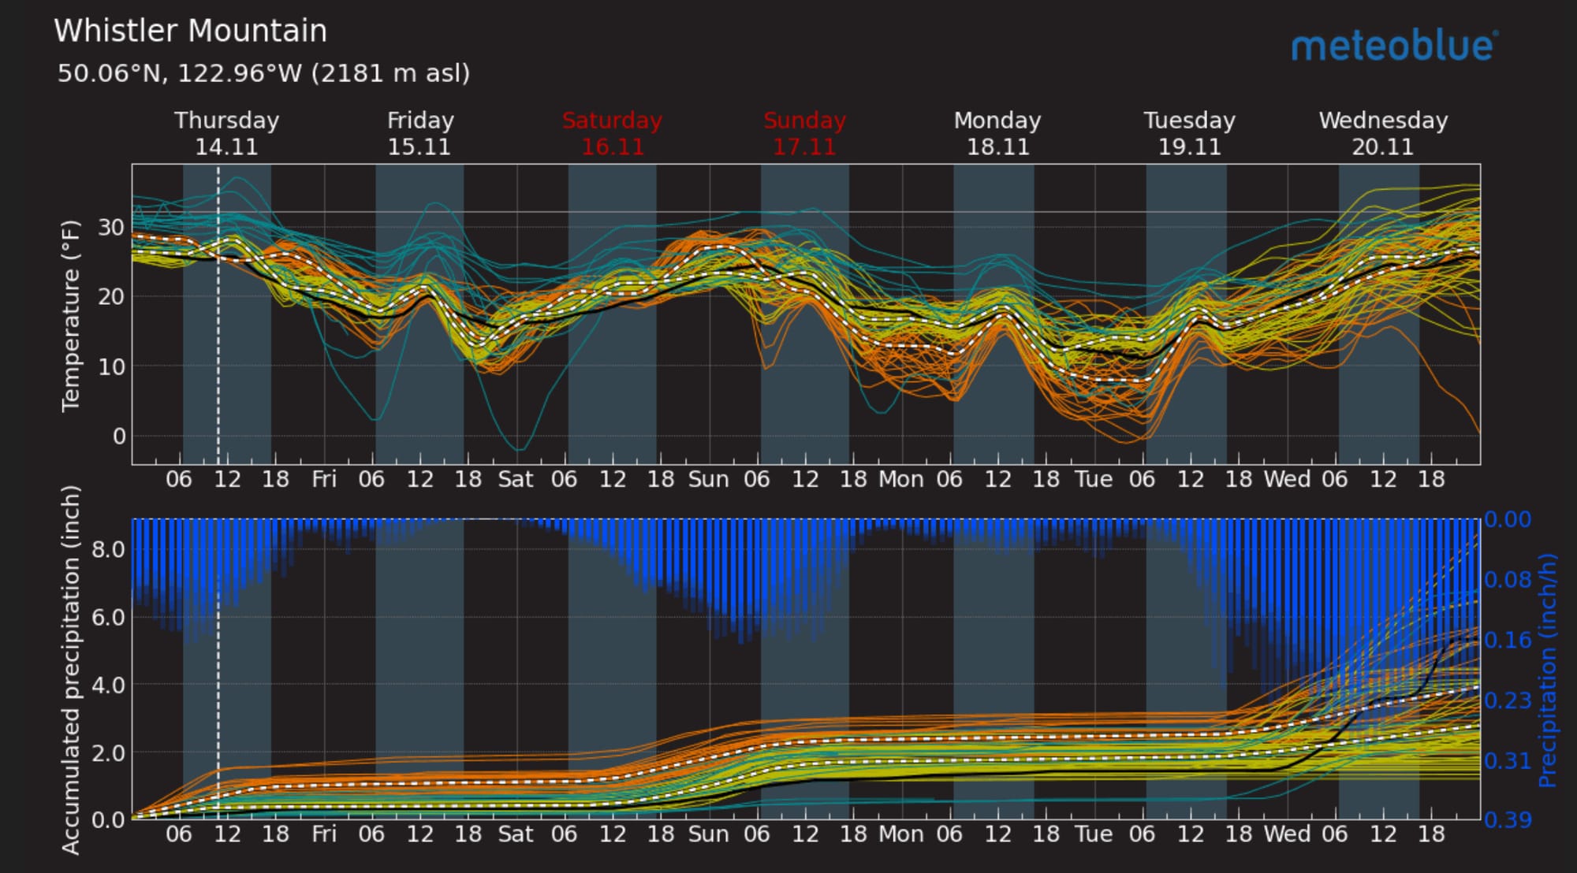
Task: Select the Thursday 14.11 day header
Action: (226, 133)
